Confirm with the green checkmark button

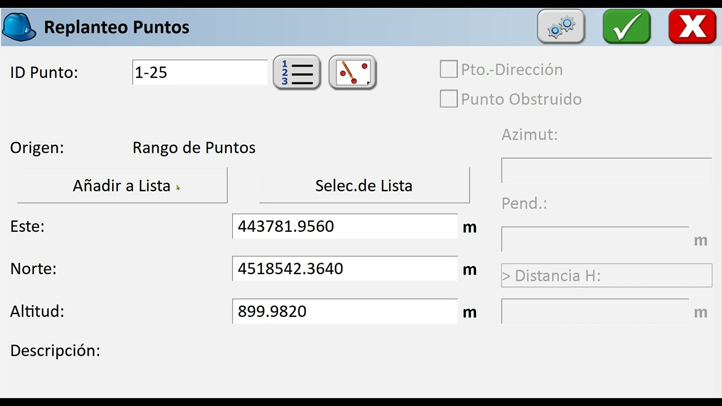tap(627, 27)
